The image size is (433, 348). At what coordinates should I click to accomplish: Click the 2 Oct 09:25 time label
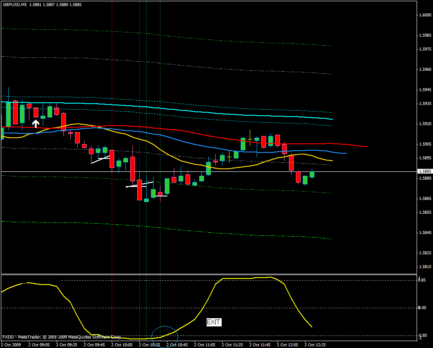67,345
